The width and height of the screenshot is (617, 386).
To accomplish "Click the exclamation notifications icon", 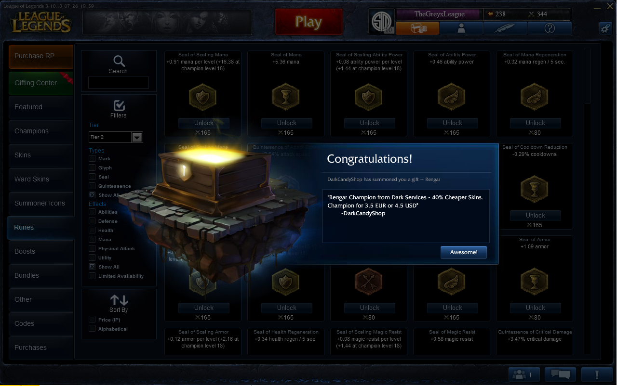I will (x=597, y=374).
